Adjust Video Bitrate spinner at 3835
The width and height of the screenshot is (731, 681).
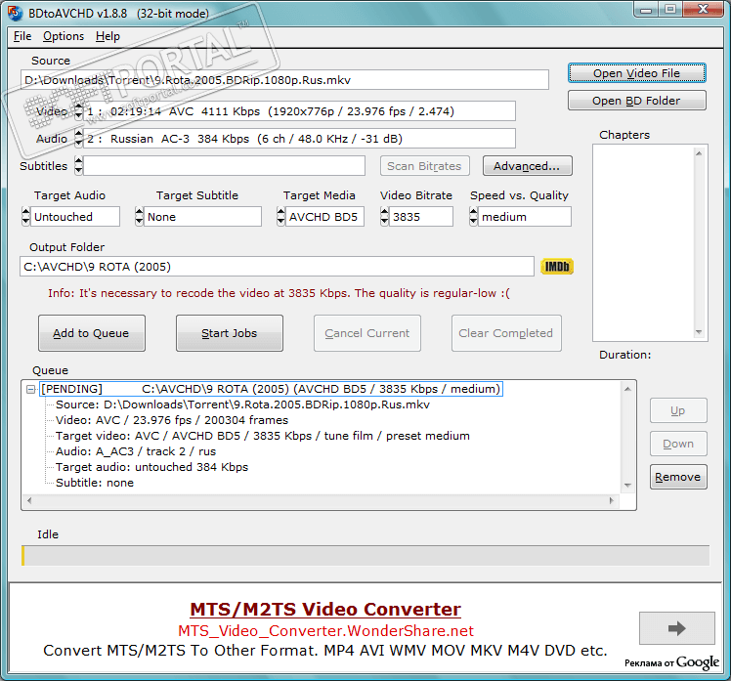pos(384,217)
